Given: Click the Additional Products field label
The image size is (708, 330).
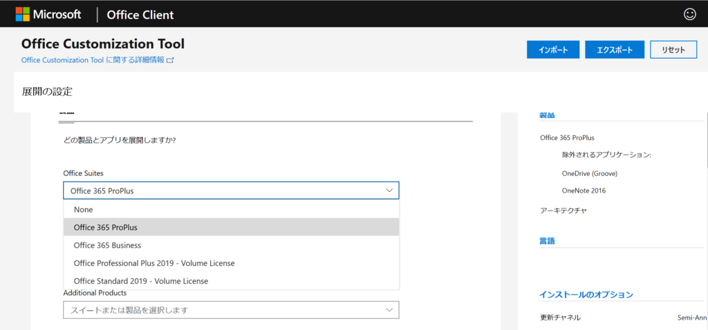Looking at the screenshot, I should [95, 293].
